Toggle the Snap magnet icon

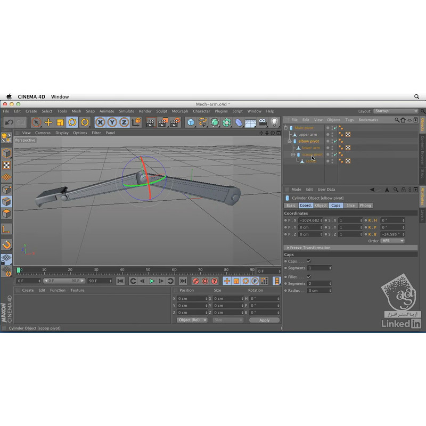pyautogui.click(x=6, y=244)
